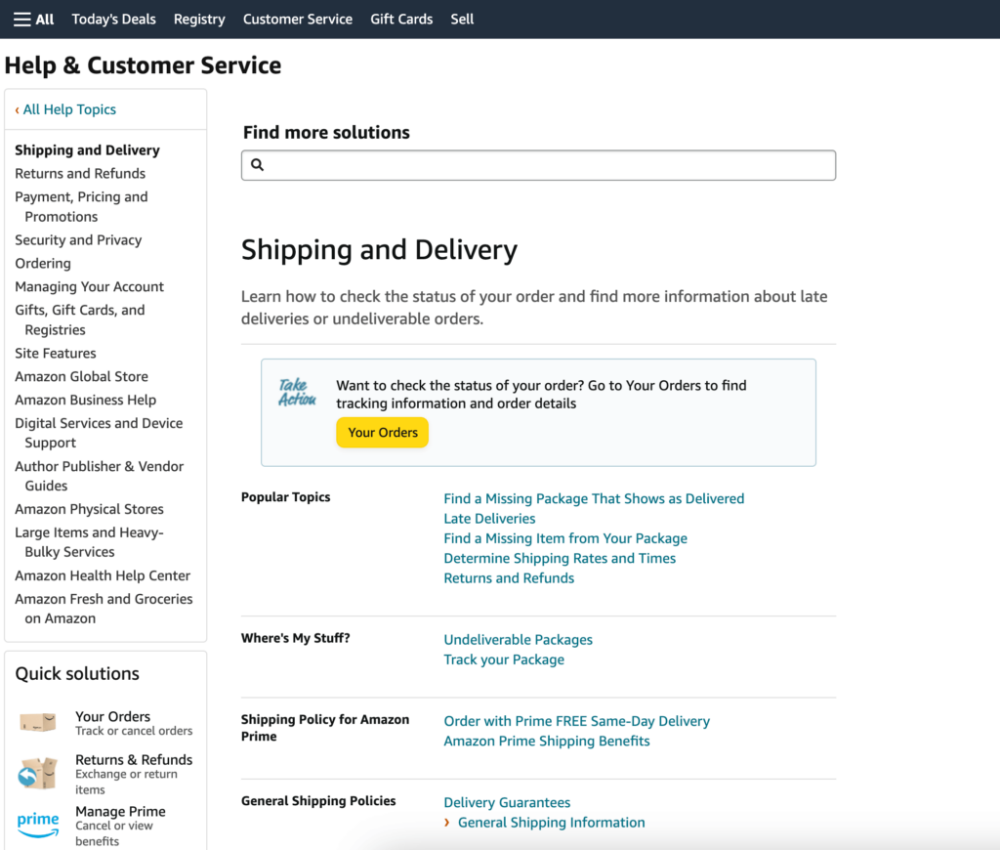Viewport: 1000px width, 850px height.
Task: Open Sell in nav bar
Action: pos(462,20)
